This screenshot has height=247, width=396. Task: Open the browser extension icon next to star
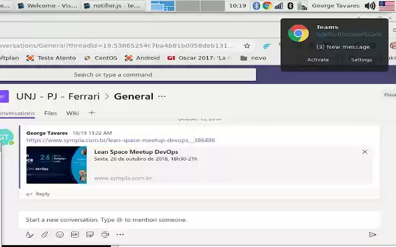[x=267, y=46]
